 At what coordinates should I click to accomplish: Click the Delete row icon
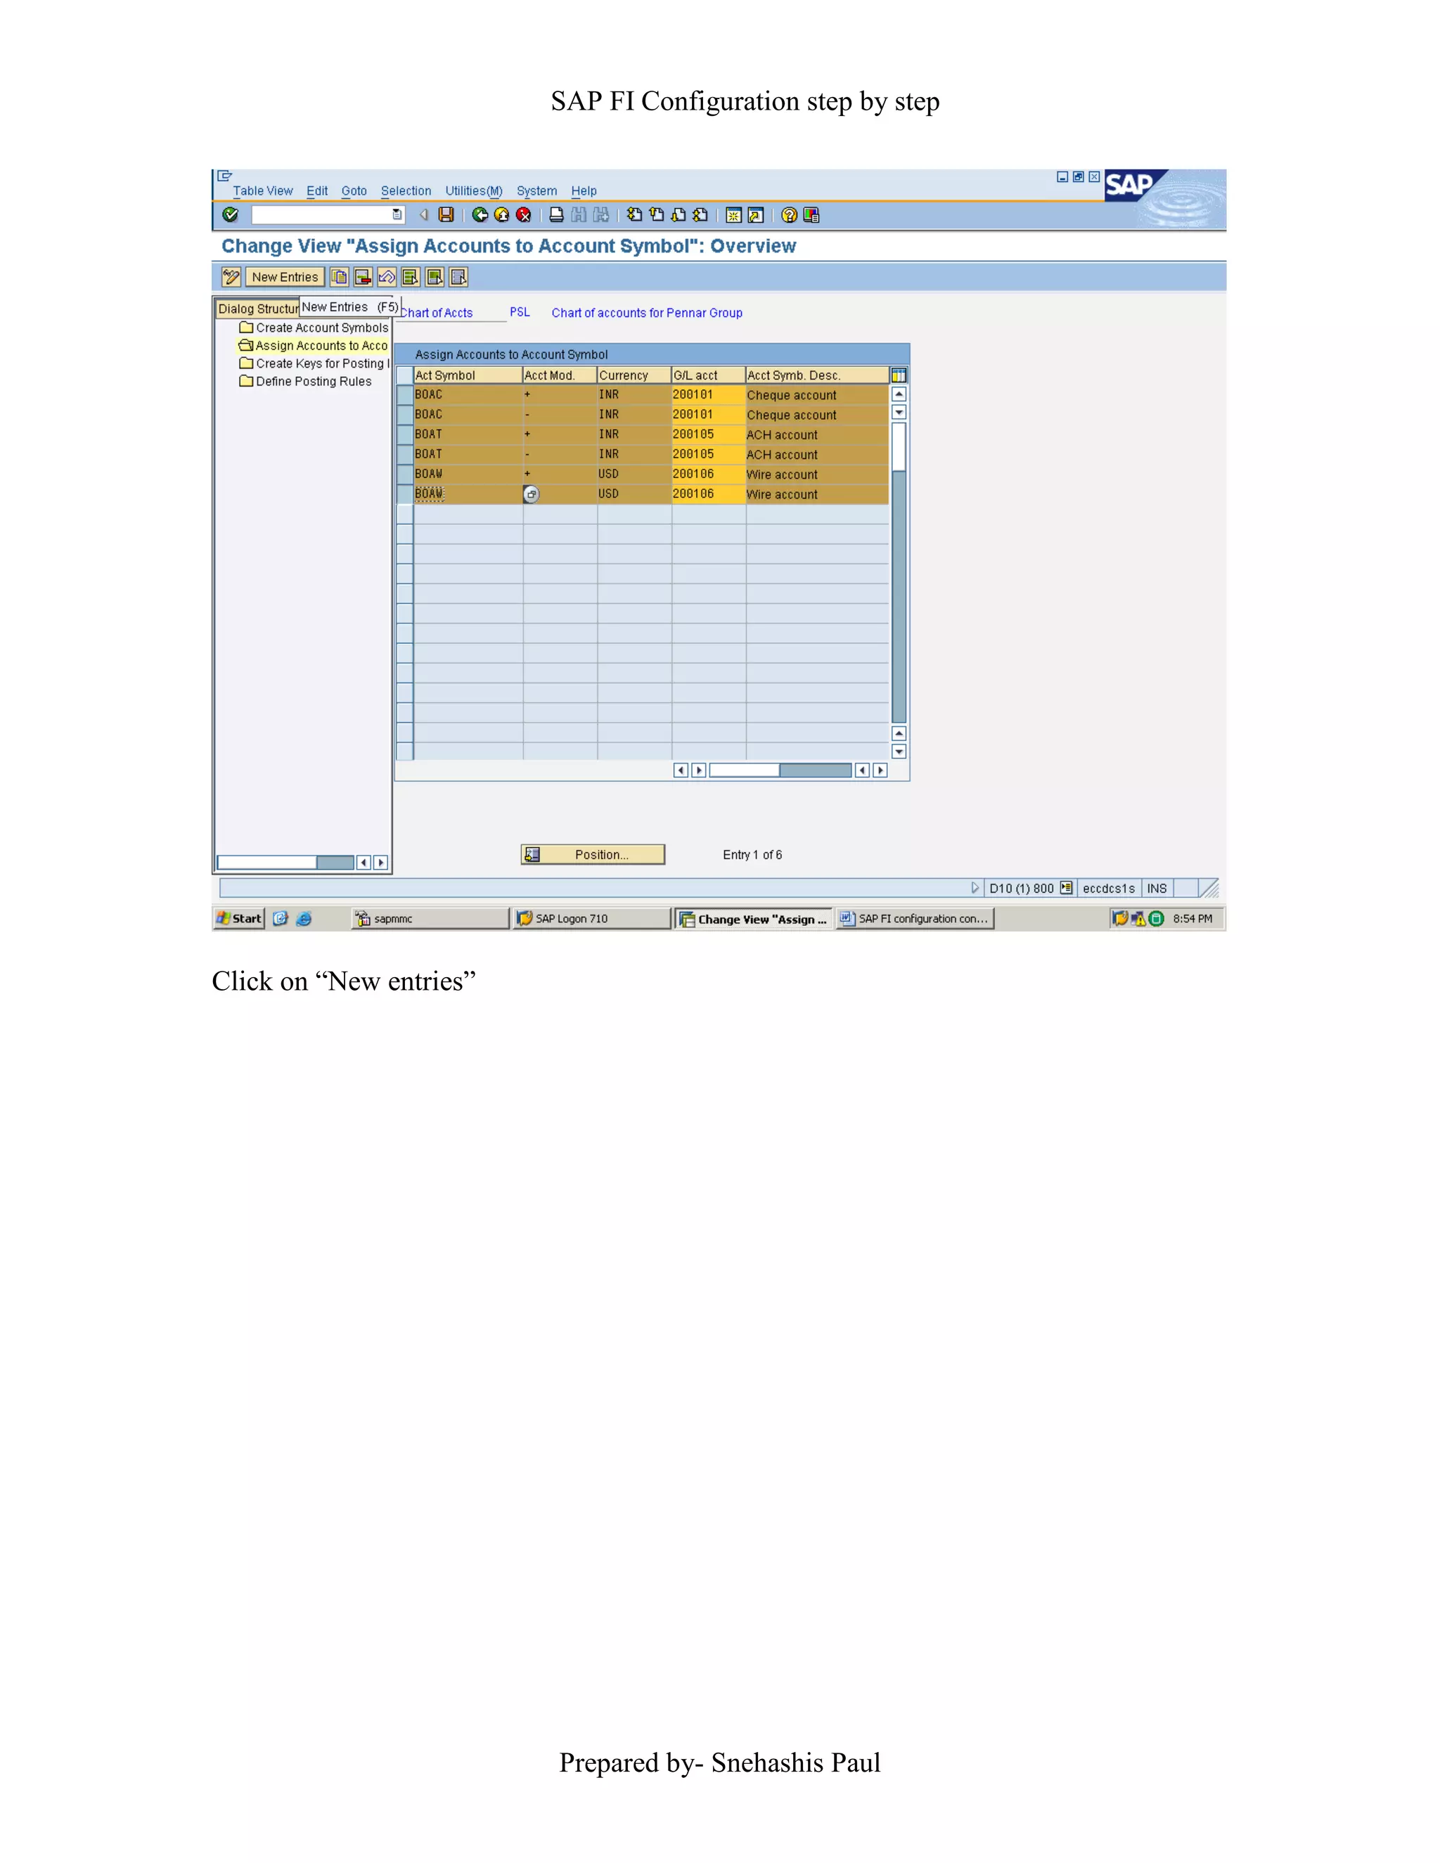[x=364, y=277]
